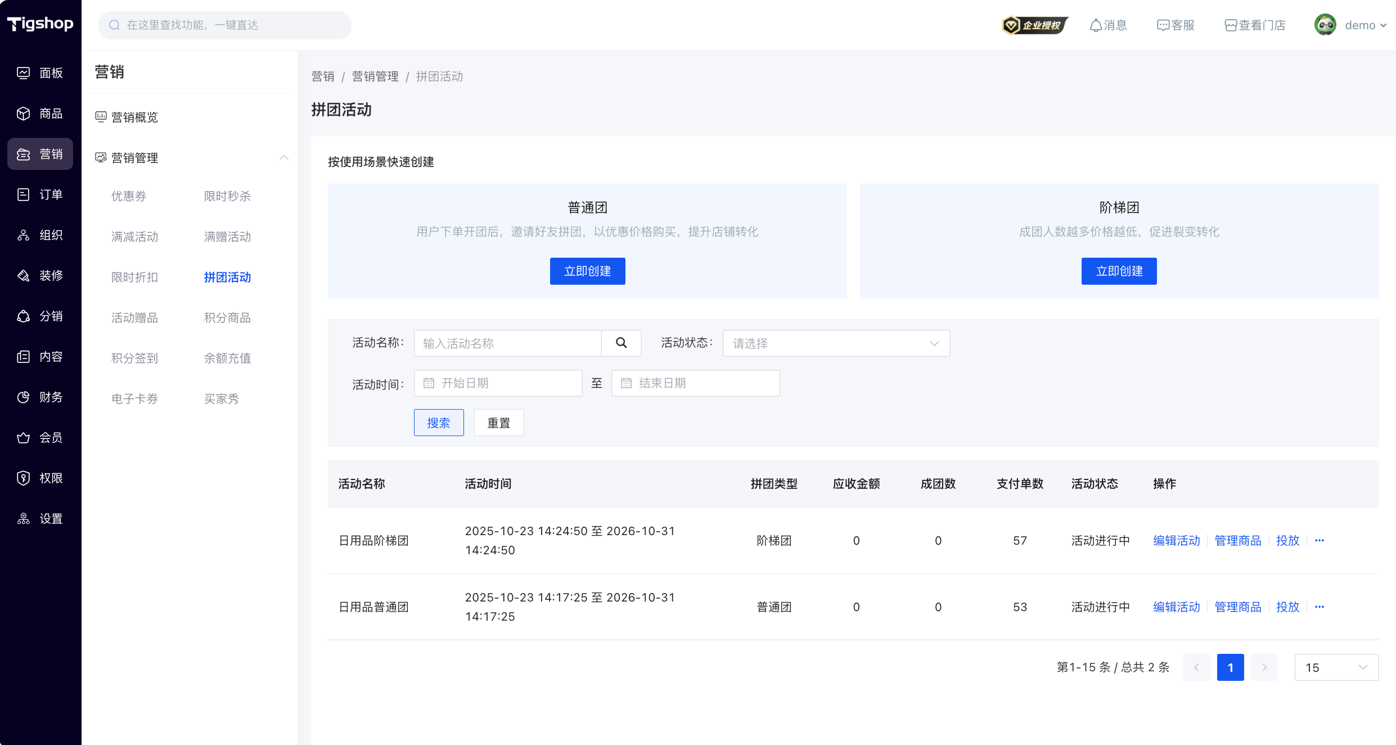
Task: Open the 面板 dashboard sidebar icon
Action: coord(23,73)
